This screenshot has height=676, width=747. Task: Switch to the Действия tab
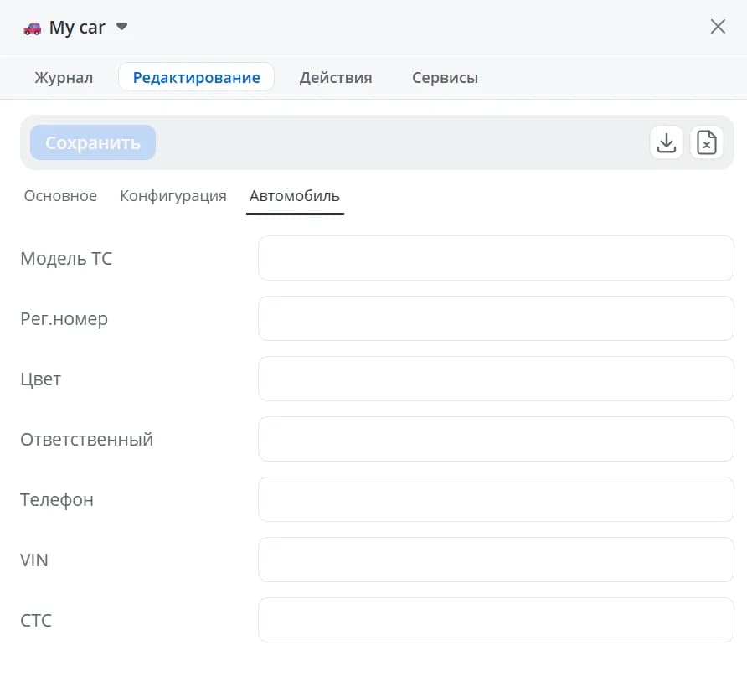click(x=336, y=77)
